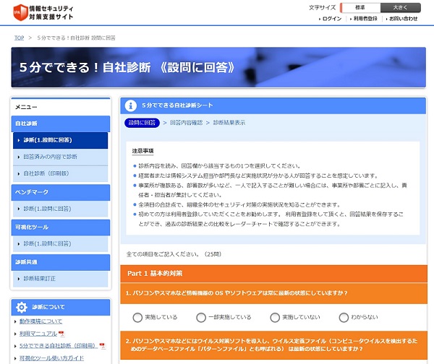Click PDF icon next to 利用マニュアル
This screenshot has height=364, width=434.
pyautogui.click(x=61, y=334)
